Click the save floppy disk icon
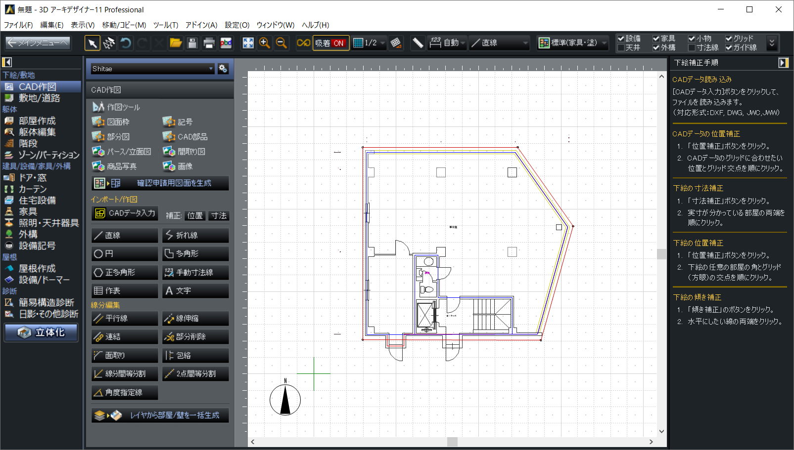The width and height of the screenshot is (794, 450). point(192,43)
